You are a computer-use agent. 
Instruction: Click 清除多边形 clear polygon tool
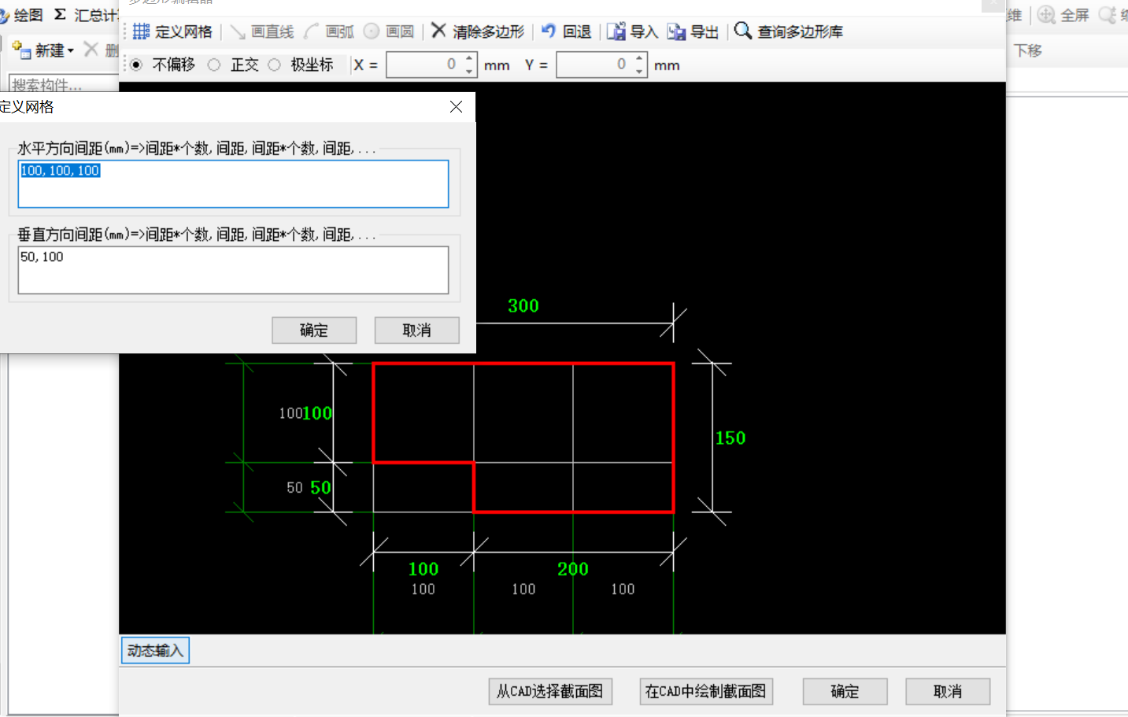click(478, 31)
